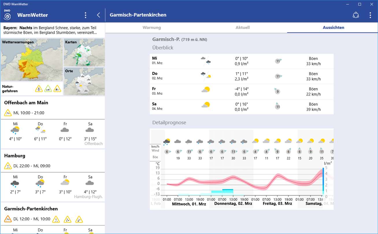Open the WarnWetter three-dot menu

[x=85, y=15]
